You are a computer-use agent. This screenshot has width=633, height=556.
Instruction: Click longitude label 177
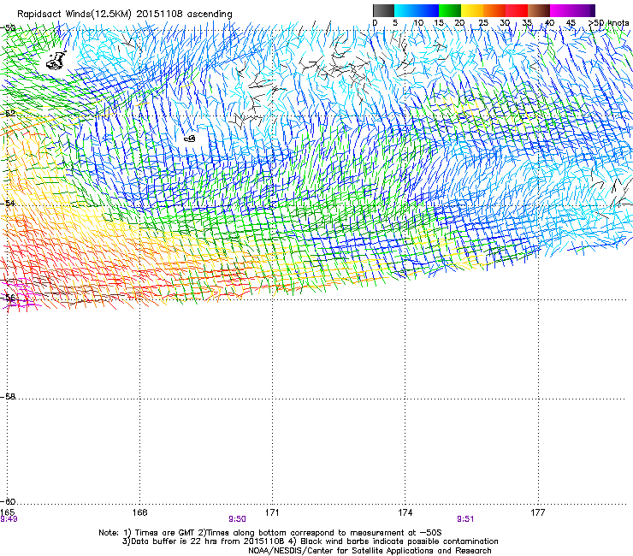538,512
